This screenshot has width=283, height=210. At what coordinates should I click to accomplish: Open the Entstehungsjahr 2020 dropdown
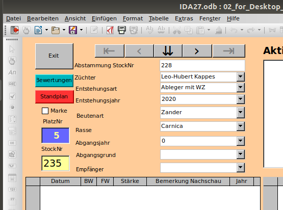241,99
